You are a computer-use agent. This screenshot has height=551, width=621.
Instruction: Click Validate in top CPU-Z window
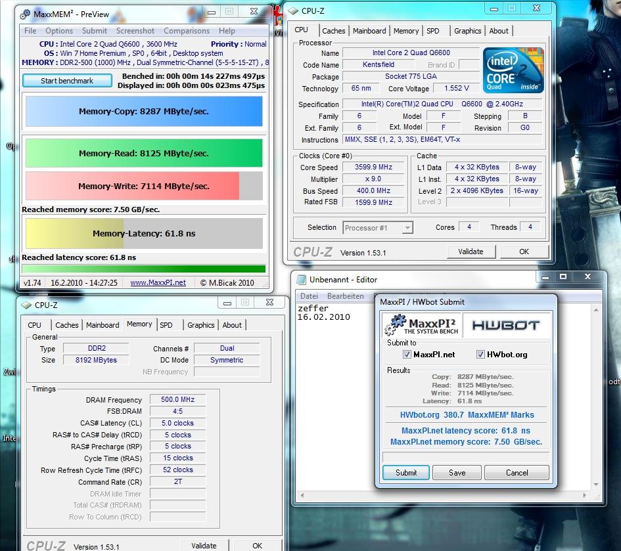click(471, 252)
